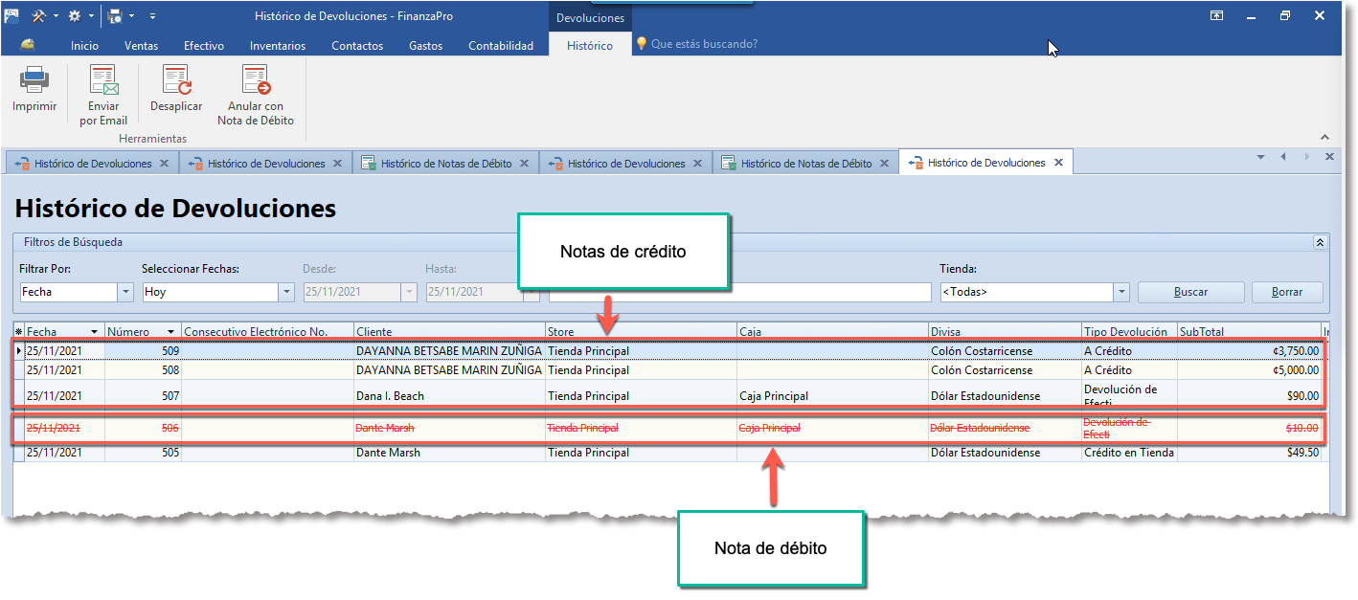Open the document tab list dropdown arrow
This screenshot has width=1358, height=600.
[1260, 156]
